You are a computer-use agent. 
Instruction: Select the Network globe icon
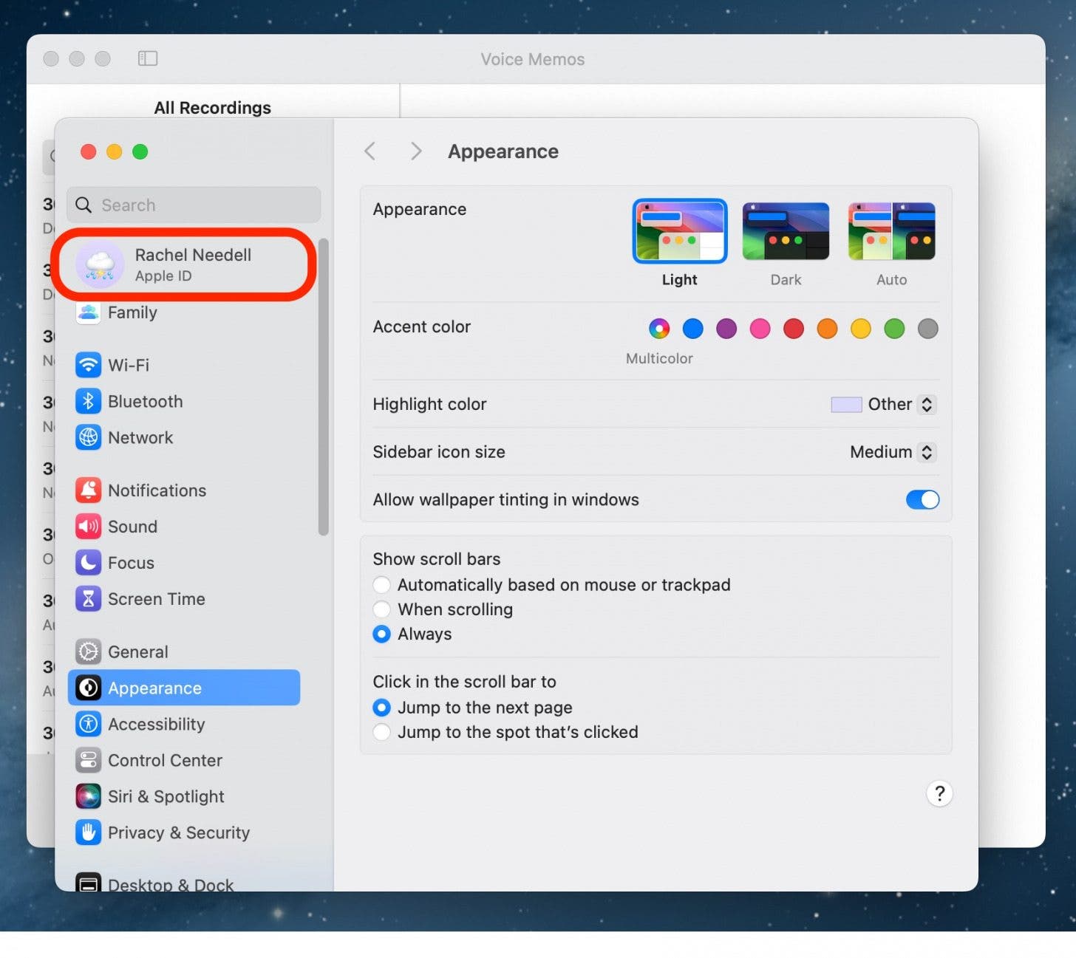click(89, 437)
